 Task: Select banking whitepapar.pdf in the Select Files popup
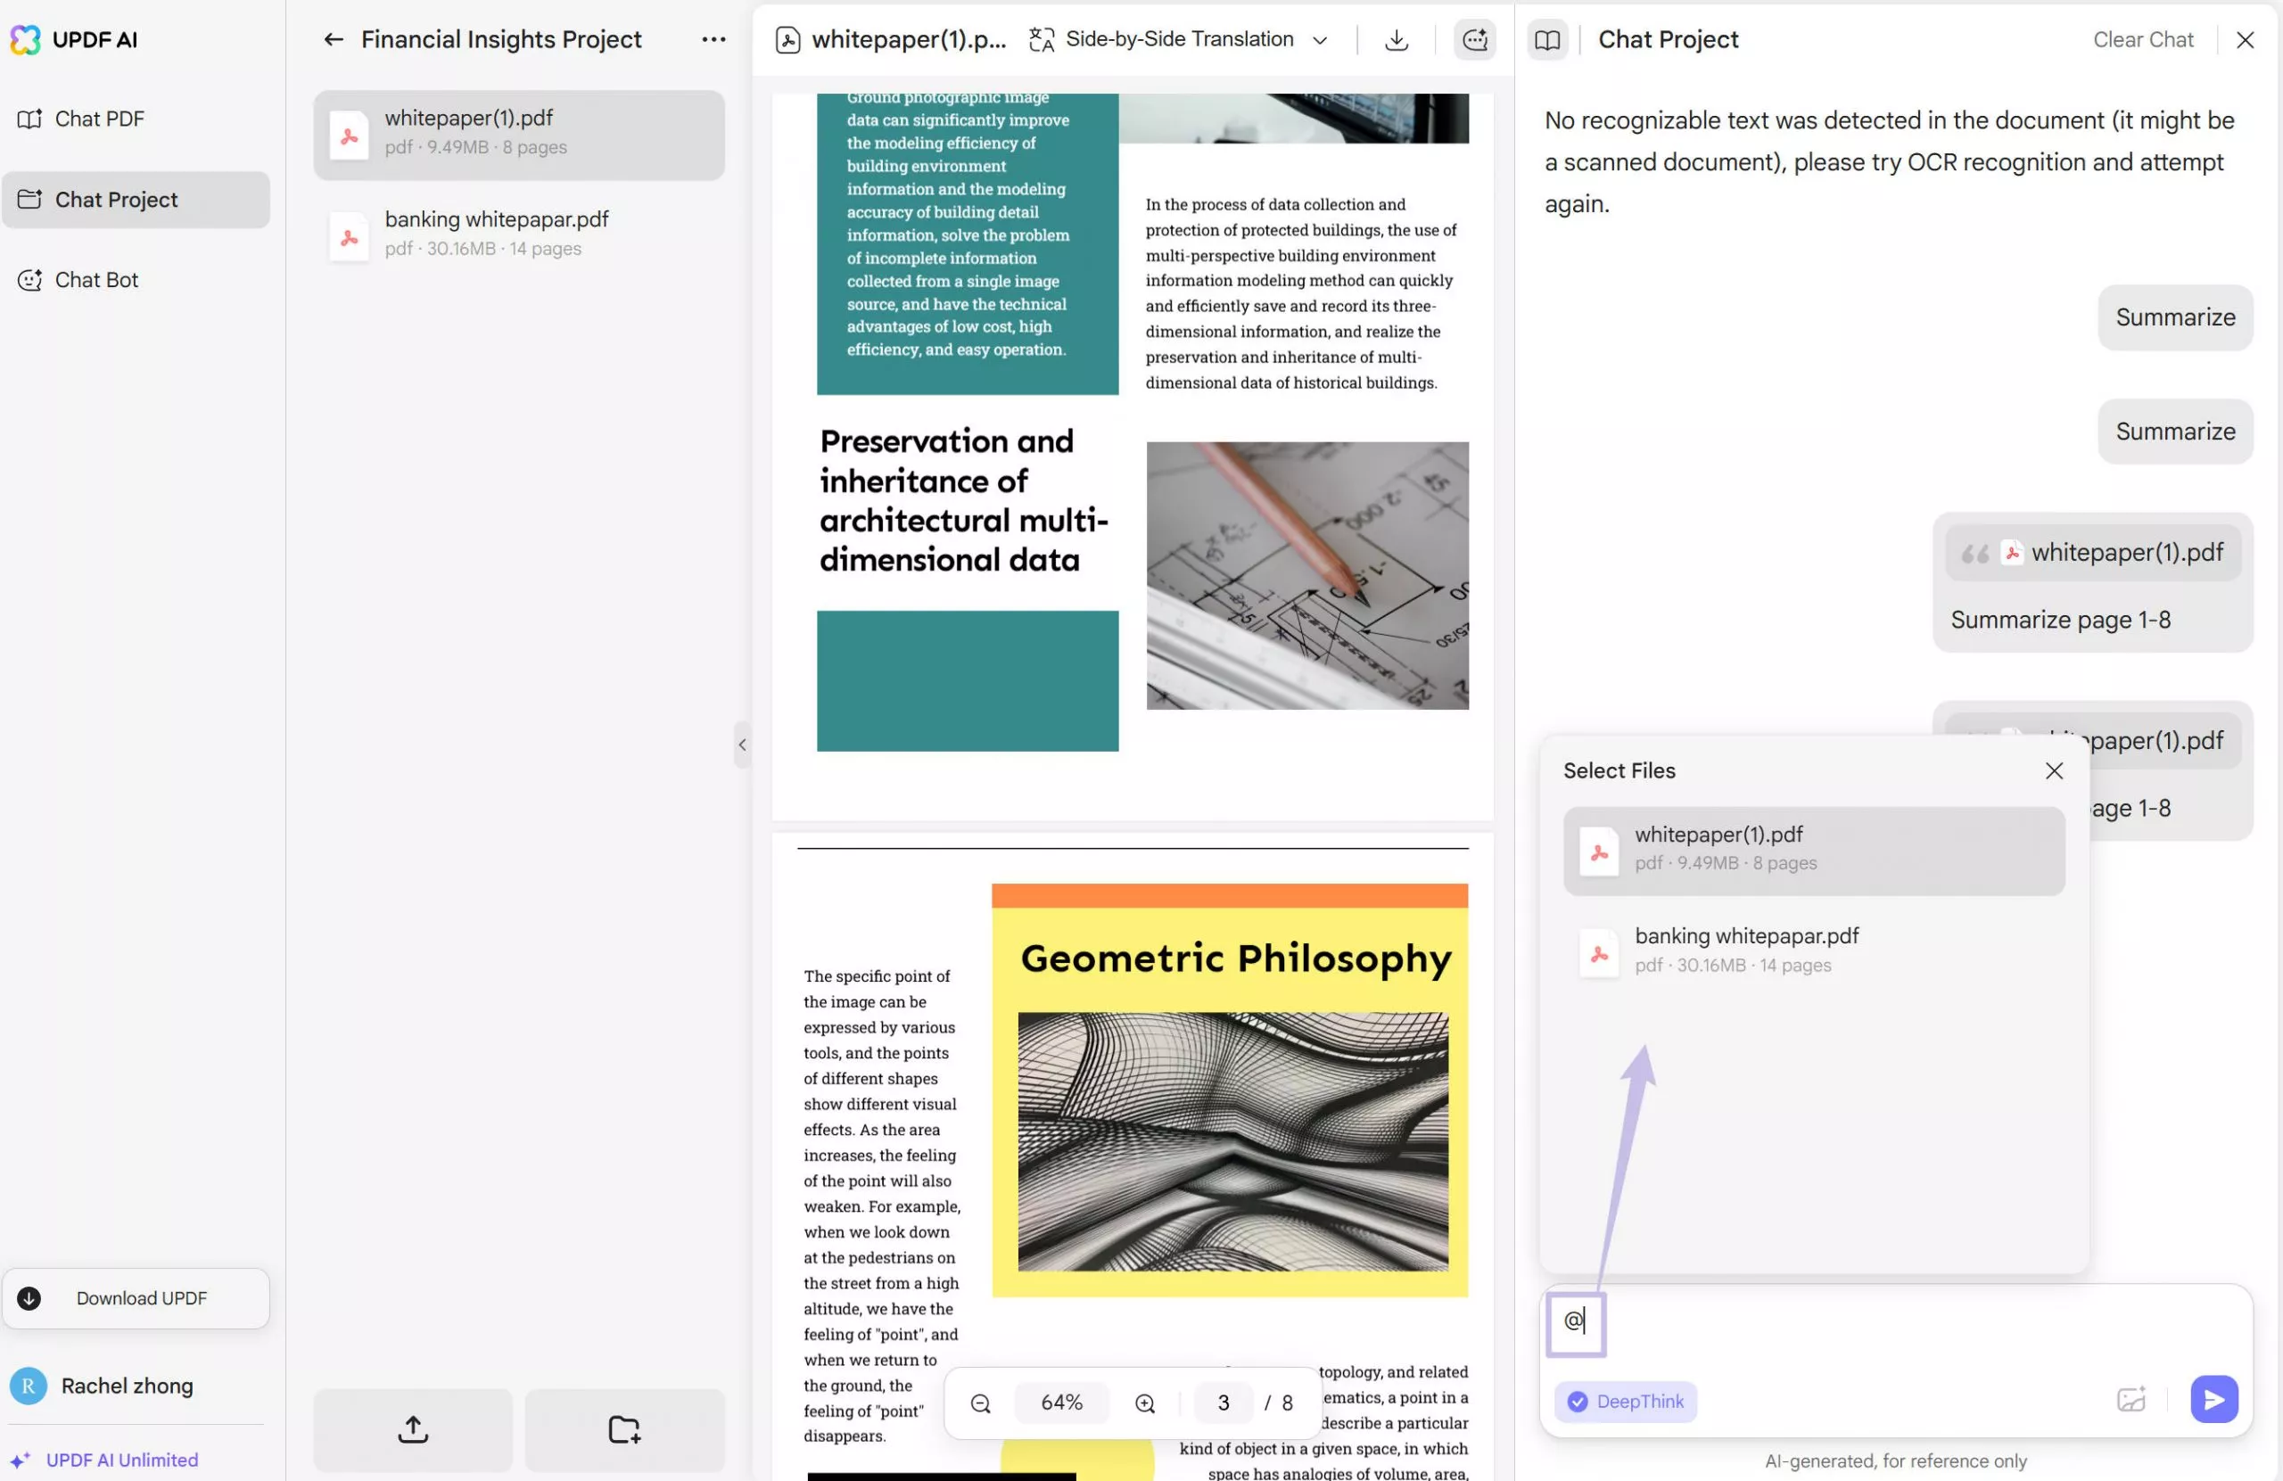1812,950
